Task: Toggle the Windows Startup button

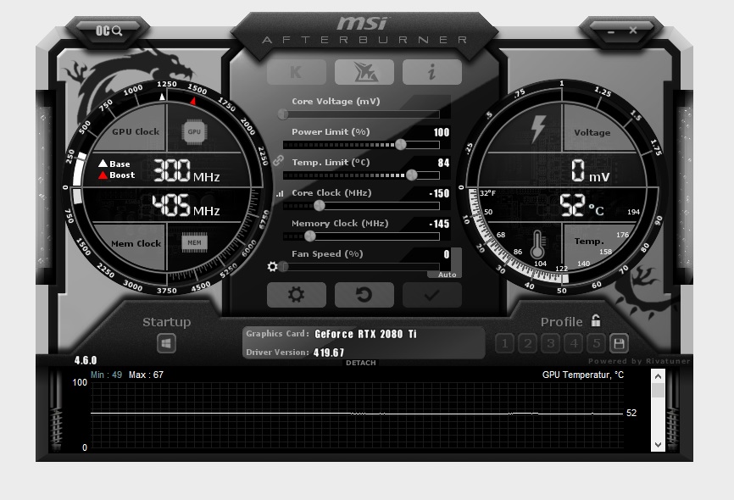Action: coord(166,343)
